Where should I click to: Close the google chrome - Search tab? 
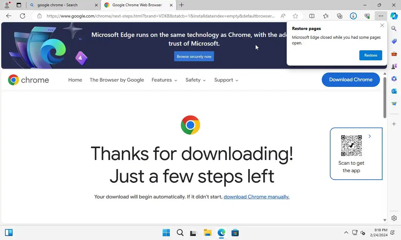tap(96, 5)
